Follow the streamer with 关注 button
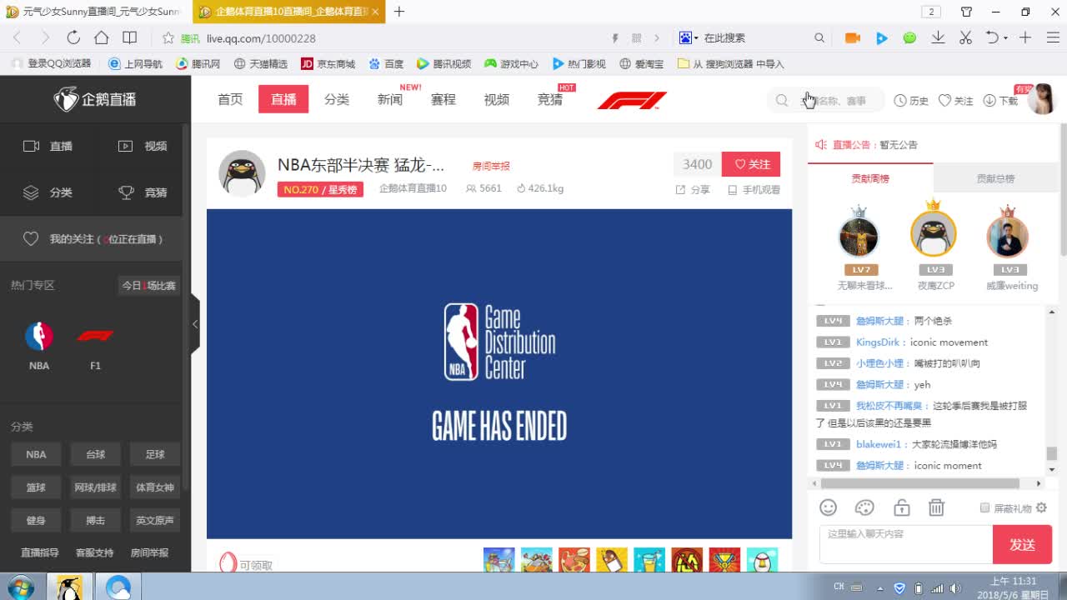1067x600 pixels. coord(751,164)
